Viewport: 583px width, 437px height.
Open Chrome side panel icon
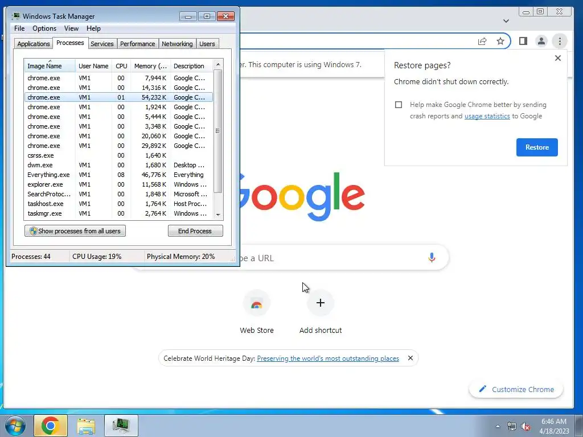pos(523,41)
